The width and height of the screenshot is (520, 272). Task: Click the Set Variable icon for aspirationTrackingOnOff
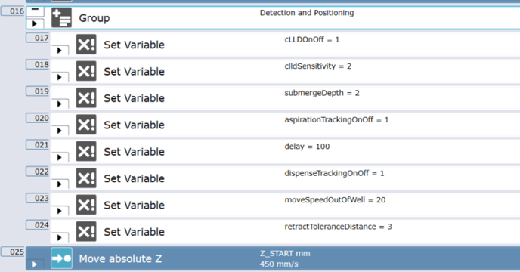coord(86,125)
